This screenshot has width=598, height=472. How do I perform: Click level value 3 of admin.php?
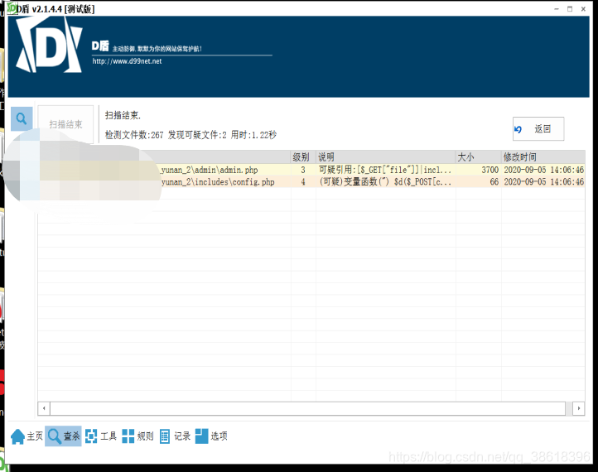click(x=303, y=170)
